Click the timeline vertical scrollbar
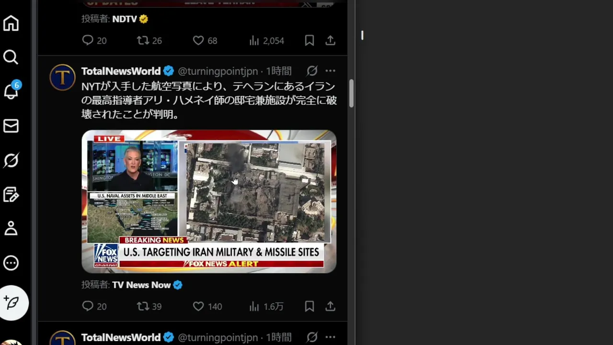Image resolution: width=613 pixels, height=345 pixels. click(x=352, y=94)
